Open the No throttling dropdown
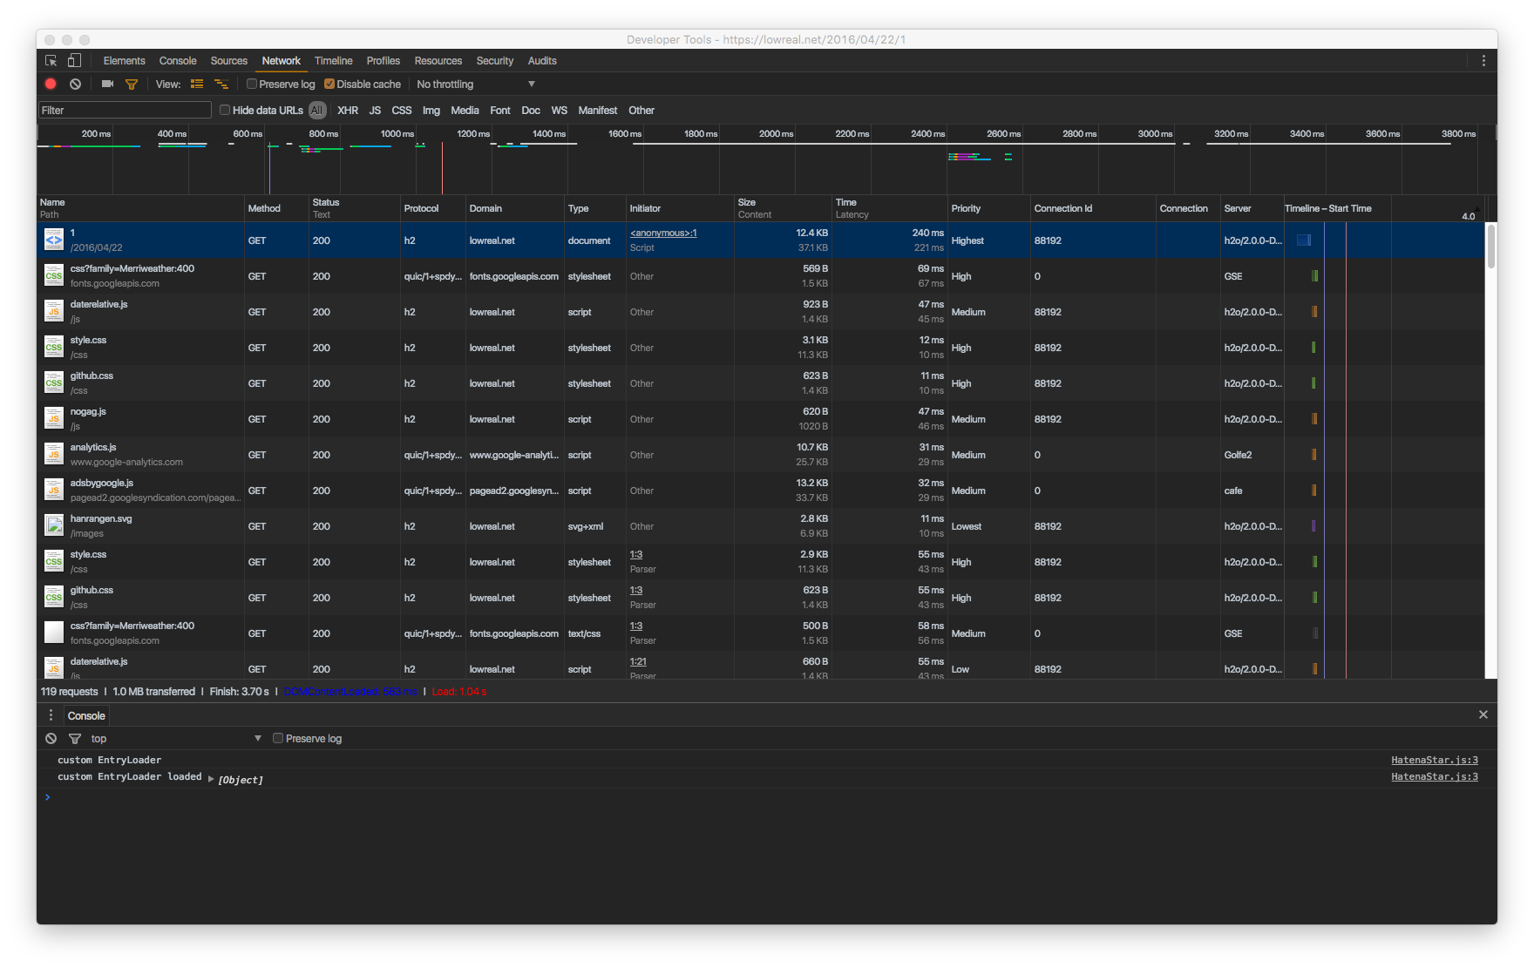1534x968 pixels. tap(475, 85)
